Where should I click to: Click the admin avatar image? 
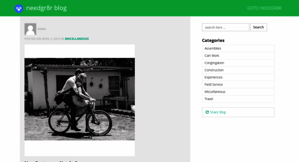[30, 29]
